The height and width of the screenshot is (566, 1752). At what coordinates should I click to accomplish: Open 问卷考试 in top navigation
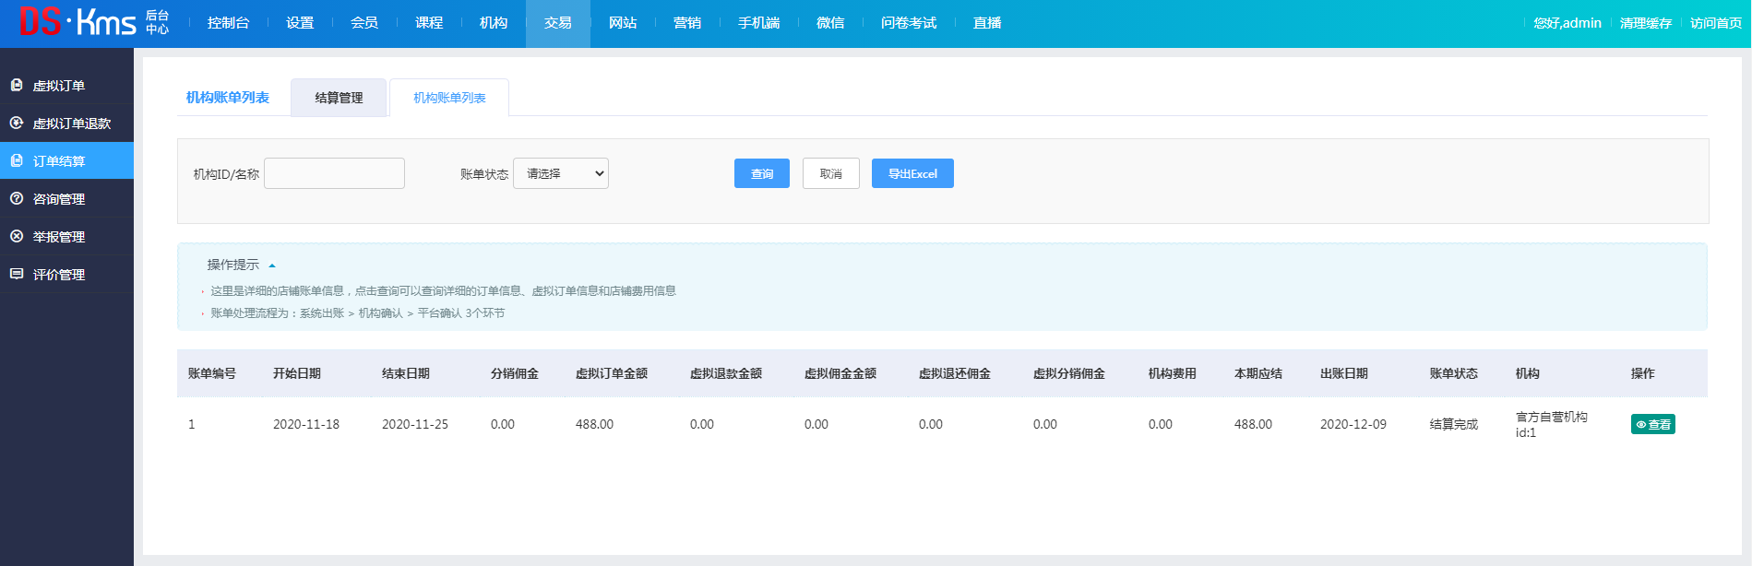pyautogui.click(x=909, y=23)
